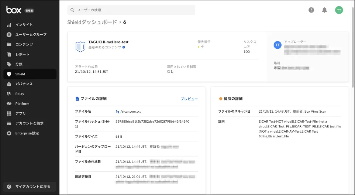Go to ユーザーとグループ section

coord(31,35)
